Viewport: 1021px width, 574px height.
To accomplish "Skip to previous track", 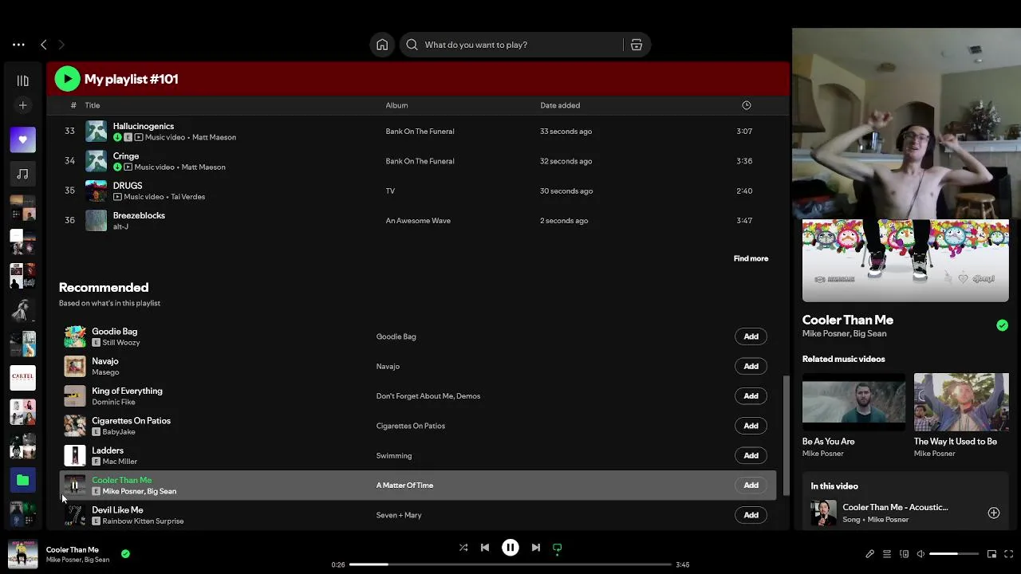I will (485, 548).
